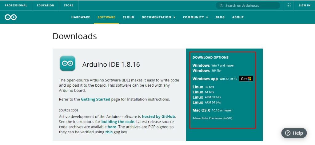315x145 pixels.
Task: Click the Arduino IDE 1.8.16 title
Action: click(111, 65)
